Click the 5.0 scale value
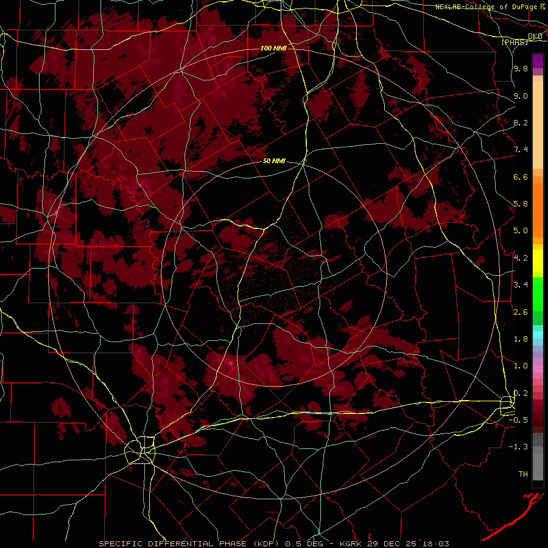This screenshot has width=548, height=548. point(521,231)
